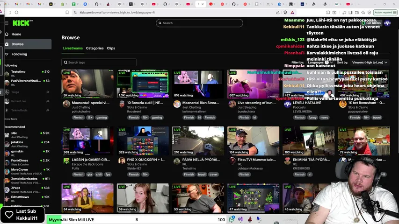399x224 pixels.
Task: Click the pottukoiralive avatar icon
Action: (x=66, y=104)
